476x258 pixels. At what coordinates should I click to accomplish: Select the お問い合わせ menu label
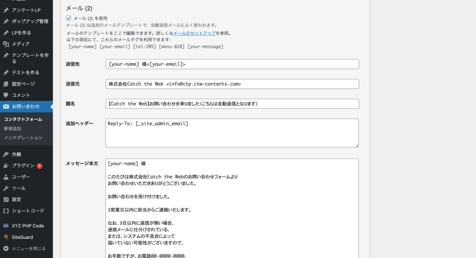(x=26, y=106)
